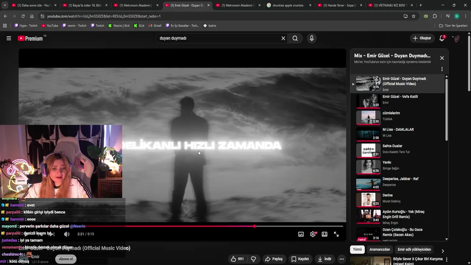The width and height of the screenshot is (471, 265).
Task: Clear the search box text
Action: point(283,38)
